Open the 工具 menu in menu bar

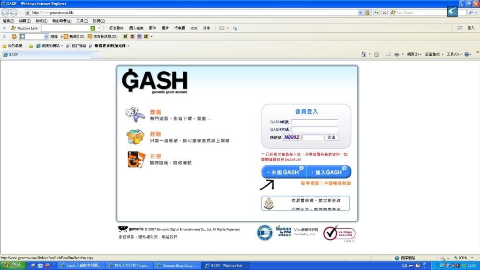[x=82, y=21]
